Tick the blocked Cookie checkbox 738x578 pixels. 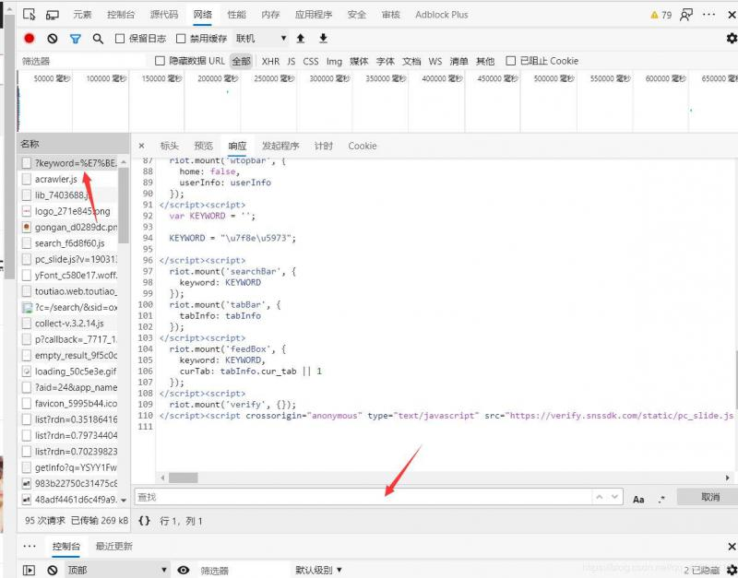point(511,61)
